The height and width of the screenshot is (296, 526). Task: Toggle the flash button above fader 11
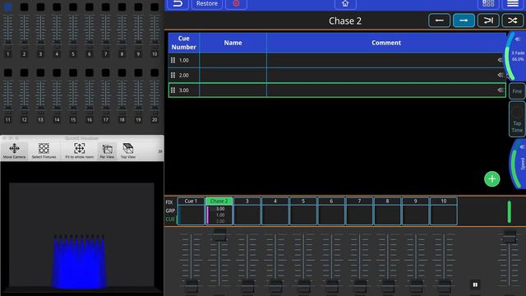(8, 73)
